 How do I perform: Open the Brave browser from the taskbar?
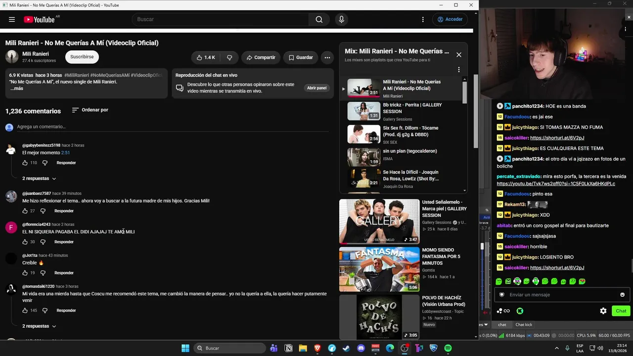317,348
